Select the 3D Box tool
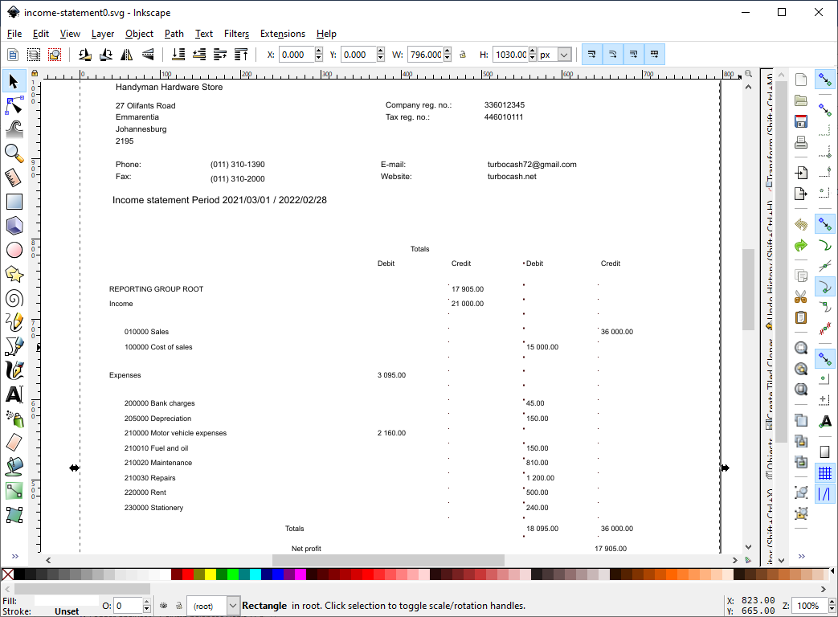The width and height of the screenshot is (838, 617). tap(14, 226)
